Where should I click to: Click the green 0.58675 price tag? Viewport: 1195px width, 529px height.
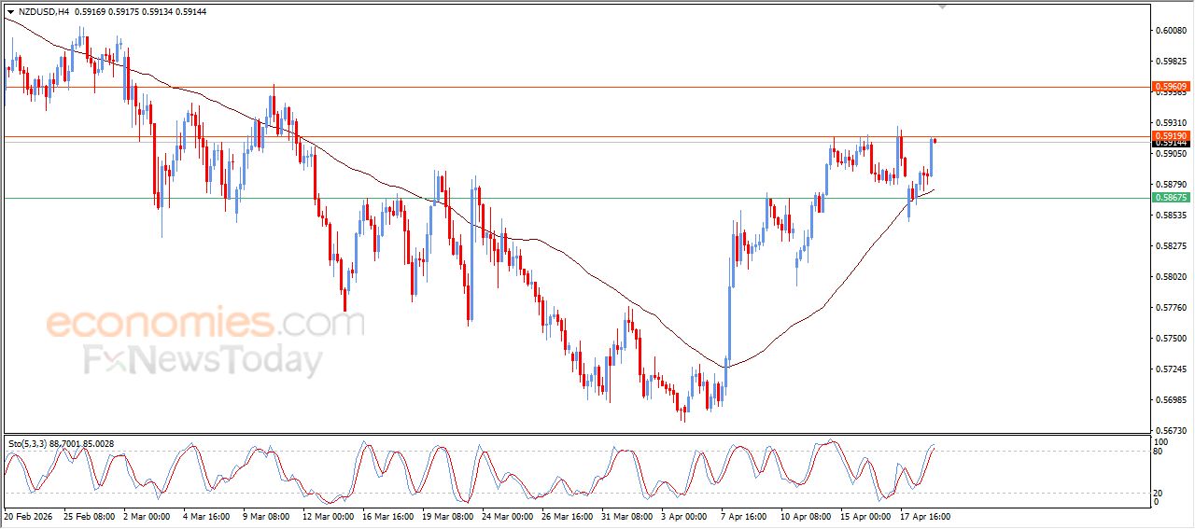point(1170,198)
